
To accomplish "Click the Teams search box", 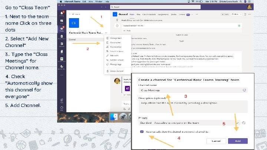I will (x=155, y=7).
